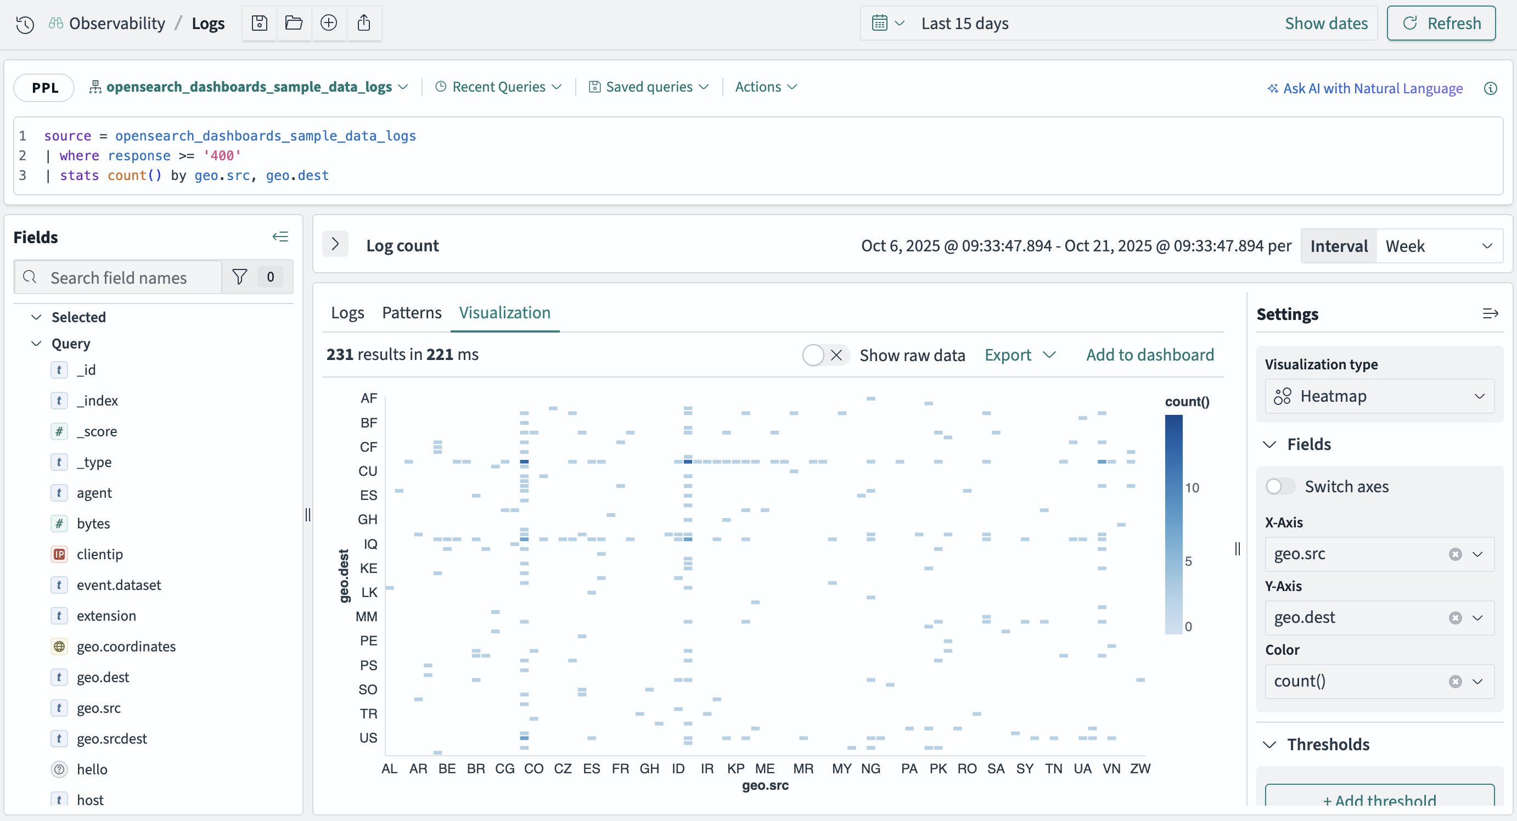Image resolution: width=1517 pixels, height=821 pixels.
Task: Open the Interval Week dropdown
Action: pos(1438,246)
